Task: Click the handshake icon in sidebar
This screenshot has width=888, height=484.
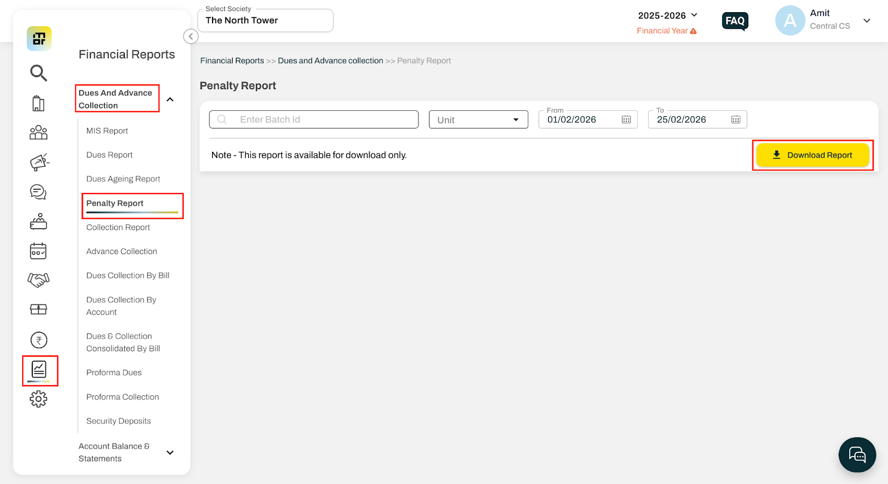Action: (38, 279)
